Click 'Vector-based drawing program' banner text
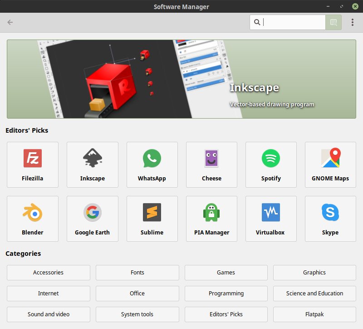 pyautogui.click(x=272, y=105)
